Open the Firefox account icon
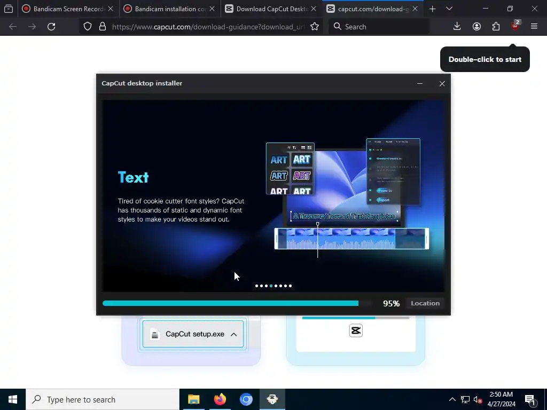 476,27
